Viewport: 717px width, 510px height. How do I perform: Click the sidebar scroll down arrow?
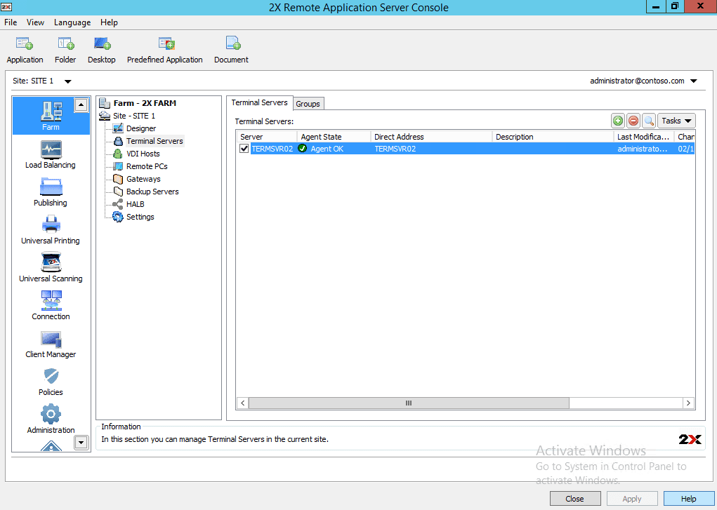click(x=81, y=443)
